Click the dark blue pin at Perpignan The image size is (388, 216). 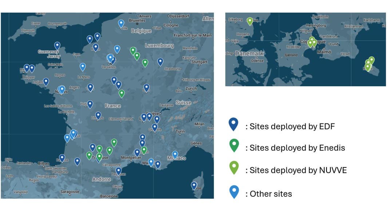pyautogui.click(x=119, y=171)
